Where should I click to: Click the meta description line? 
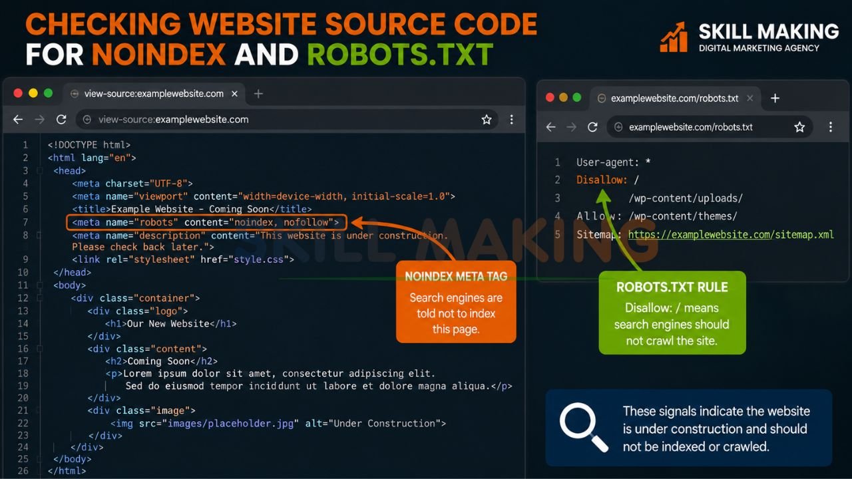260,241
